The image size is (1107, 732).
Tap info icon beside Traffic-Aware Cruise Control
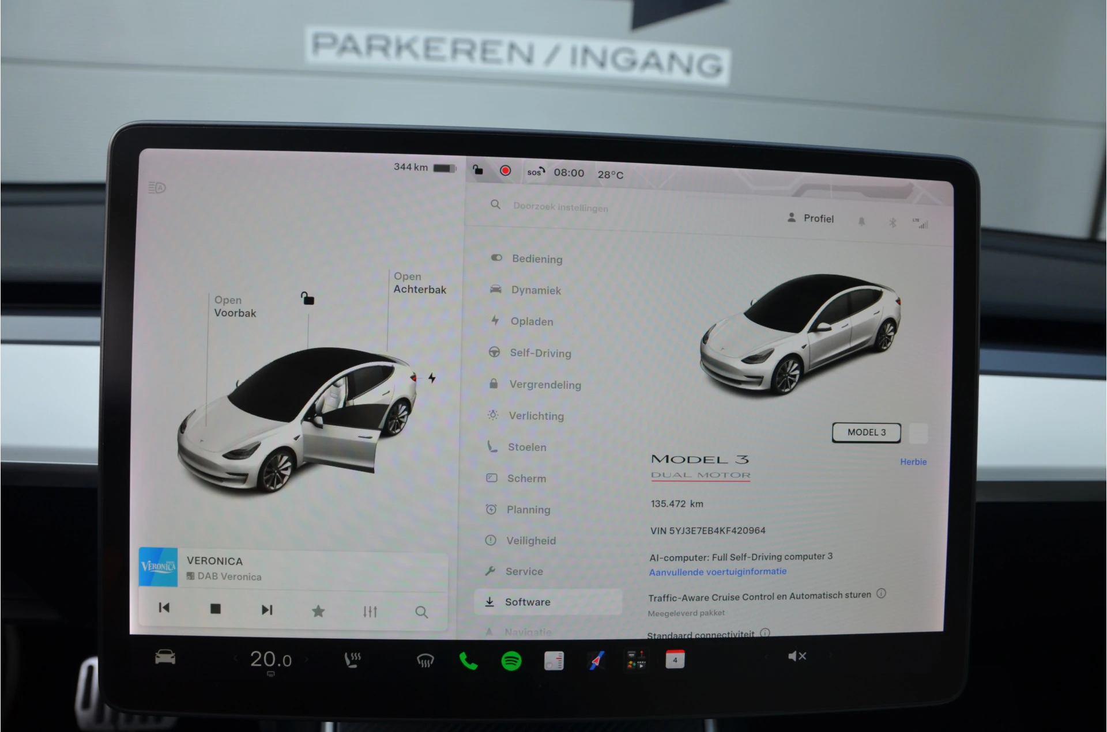[x=881, y=593]
